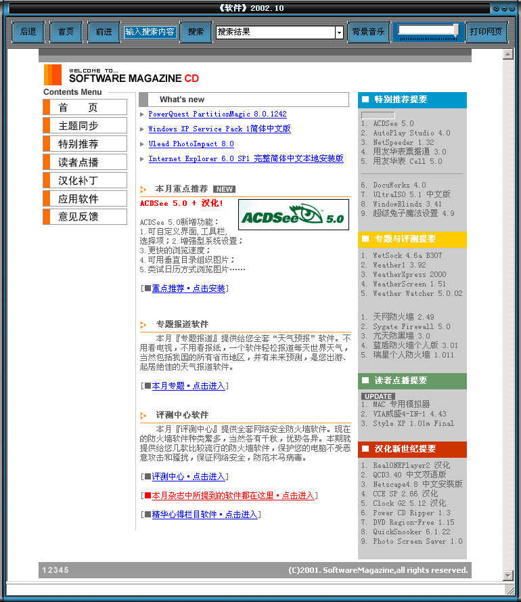Click Power CD Ripper 1.3 entry
521x602 pixels.
[411, 513]
